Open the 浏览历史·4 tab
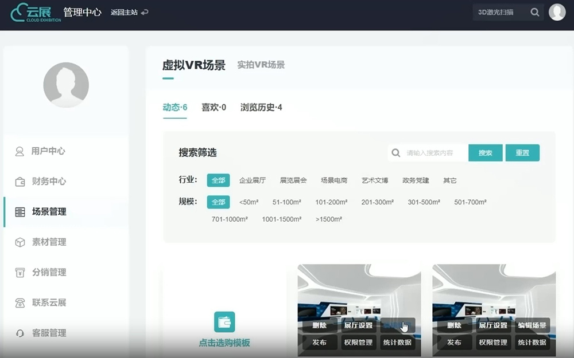574x358 pixels. [x=262, y=107]
